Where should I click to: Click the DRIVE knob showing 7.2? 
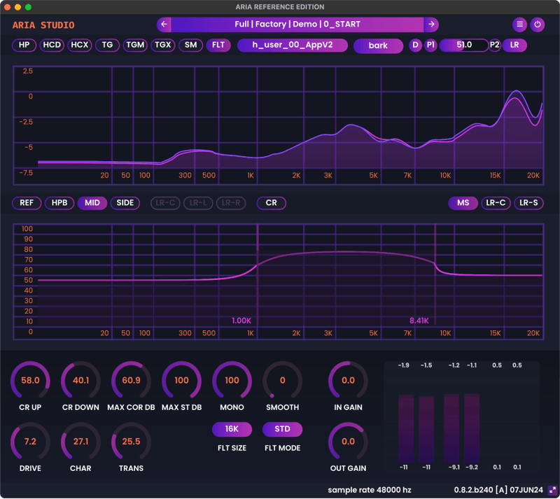30,442
